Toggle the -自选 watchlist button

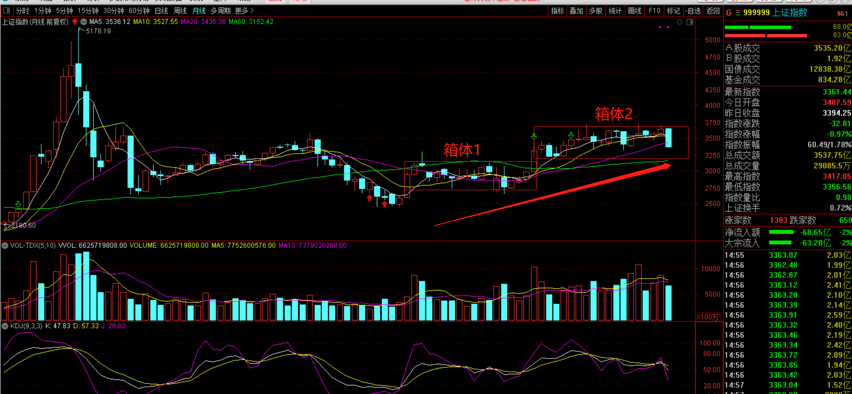[693, 11]
